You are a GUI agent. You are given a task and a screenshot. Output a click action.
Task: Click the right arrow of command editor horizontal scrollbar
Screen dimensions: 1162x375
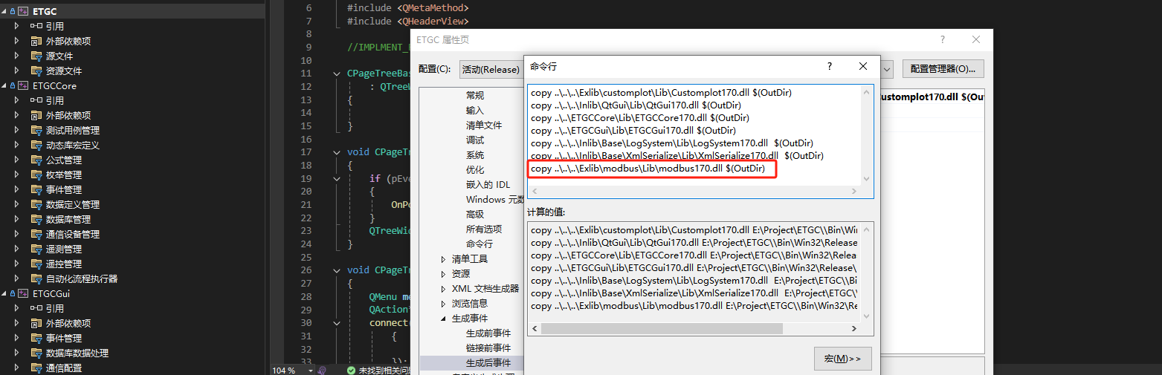tap(856, 192)
